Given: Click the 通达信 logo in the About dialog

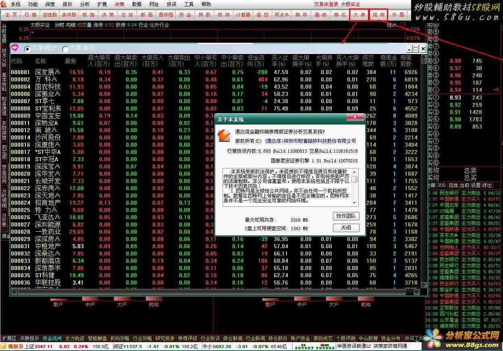Looking at the screenshot, I should point(224,136).
